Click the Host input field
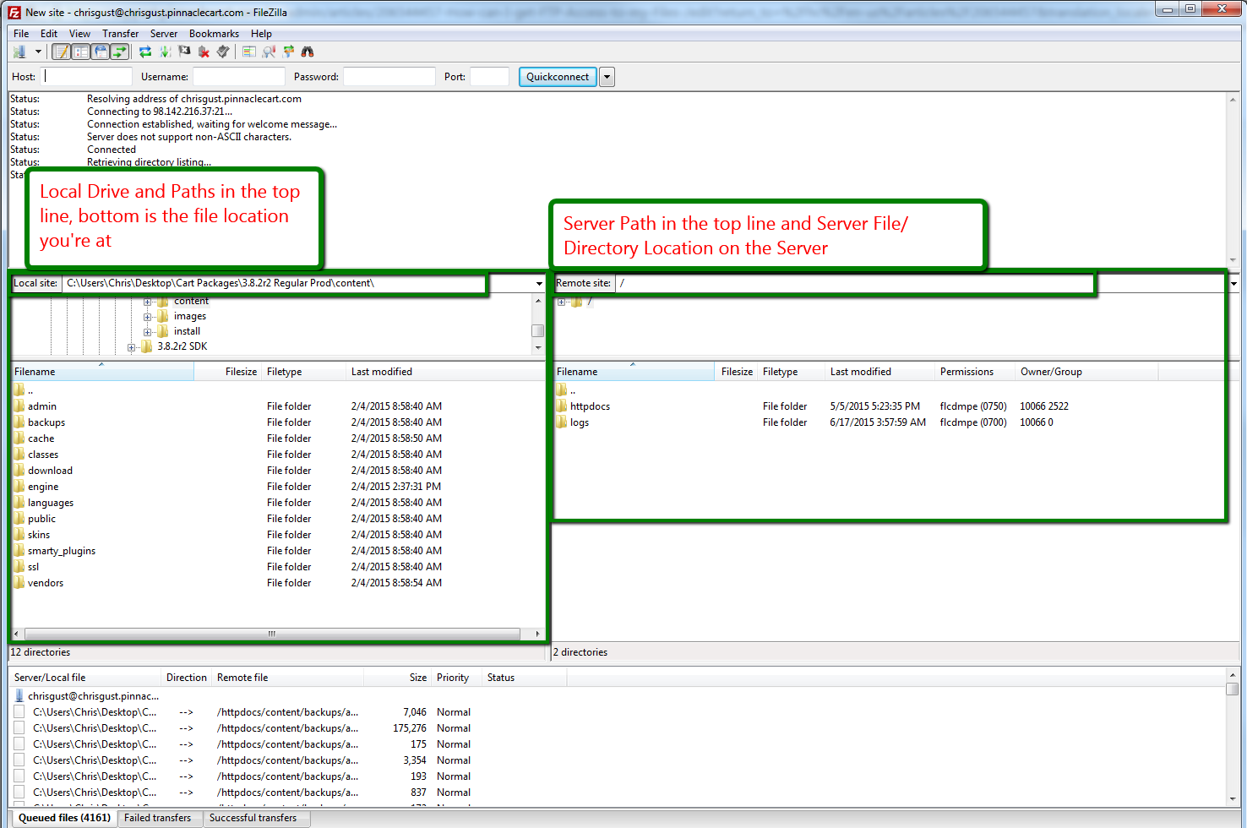1247x828 pixels. [x=87, y=77]
